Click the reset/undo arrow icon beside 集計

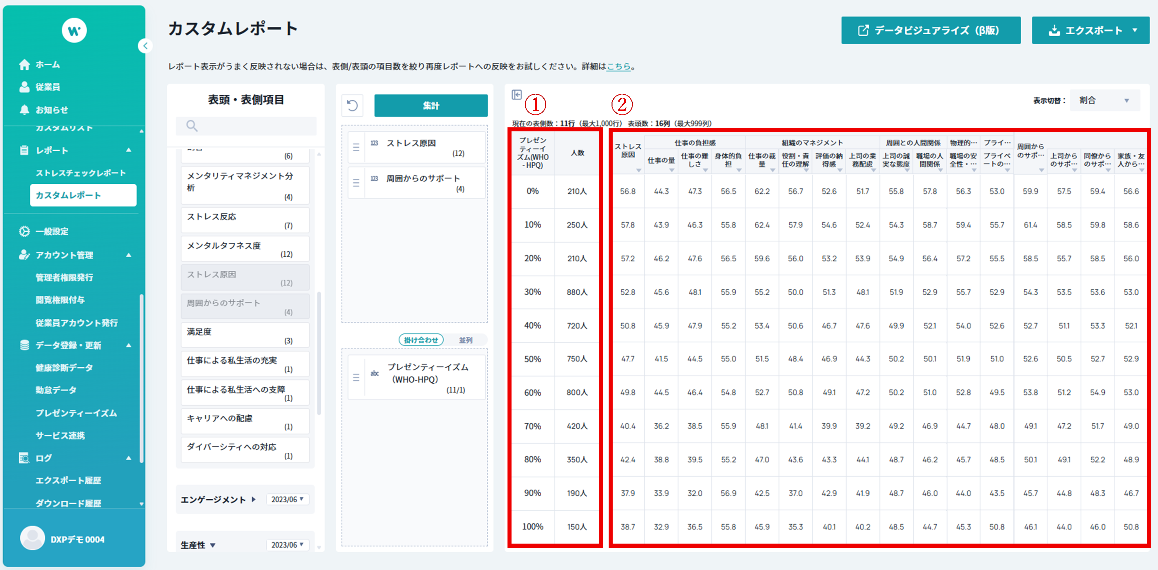point(352,106)
